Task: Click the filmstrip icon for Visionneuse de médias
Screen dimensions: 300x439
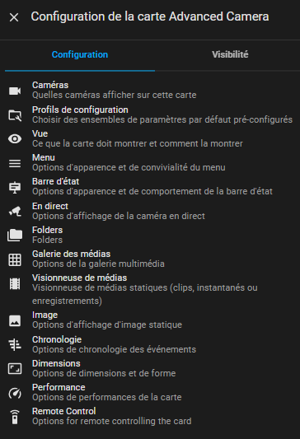Action: (x=15, y=284)
